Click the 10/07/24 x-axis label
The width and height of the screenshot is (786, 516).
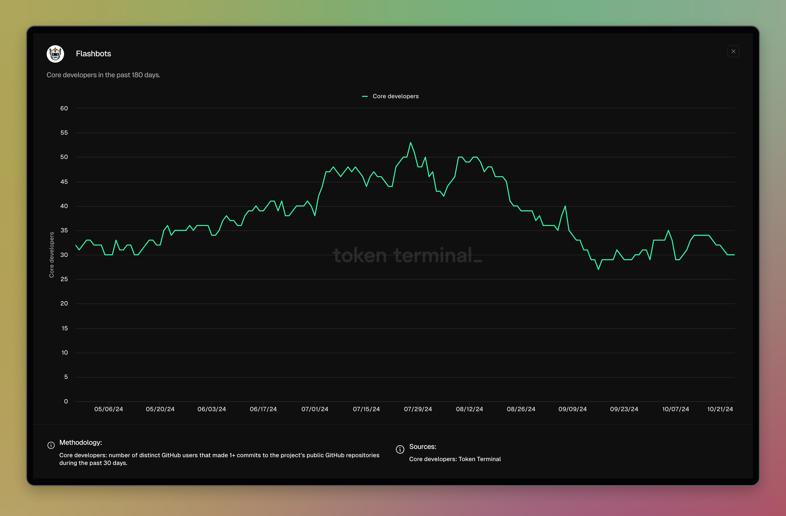[x=675, y=409]
